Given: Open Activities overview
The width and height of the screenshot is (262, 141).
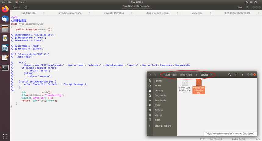Looking at the screenshot, I should 7,2.
